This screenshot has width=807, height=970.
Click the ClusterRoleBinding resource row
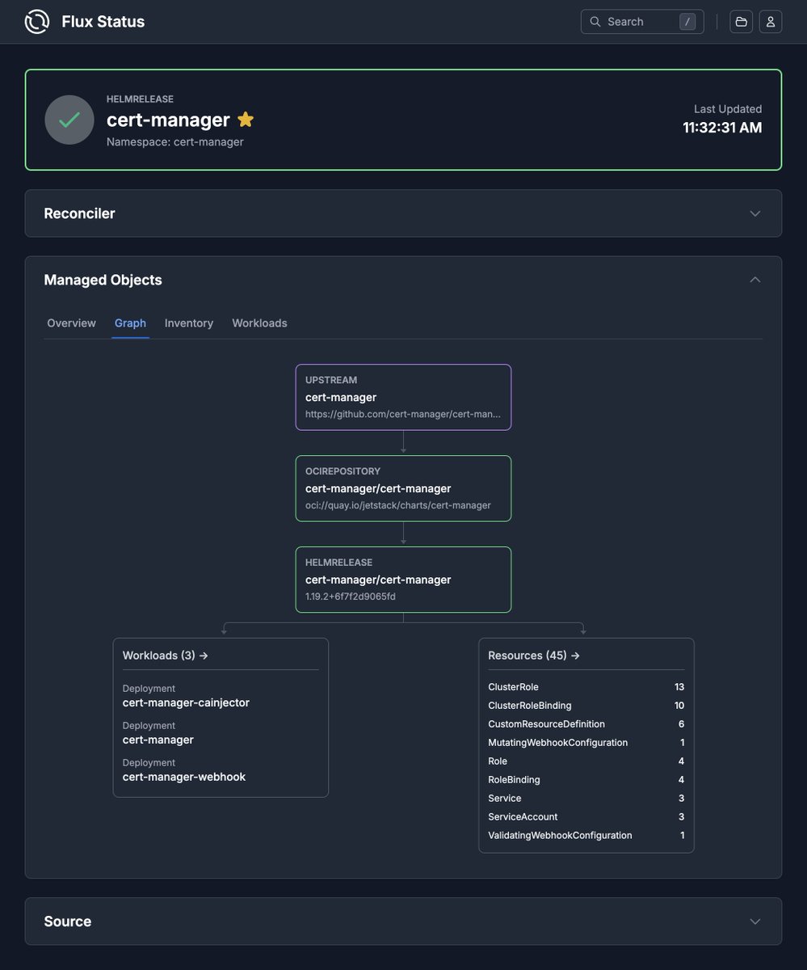pyautogui.click(x=586, y=706)
